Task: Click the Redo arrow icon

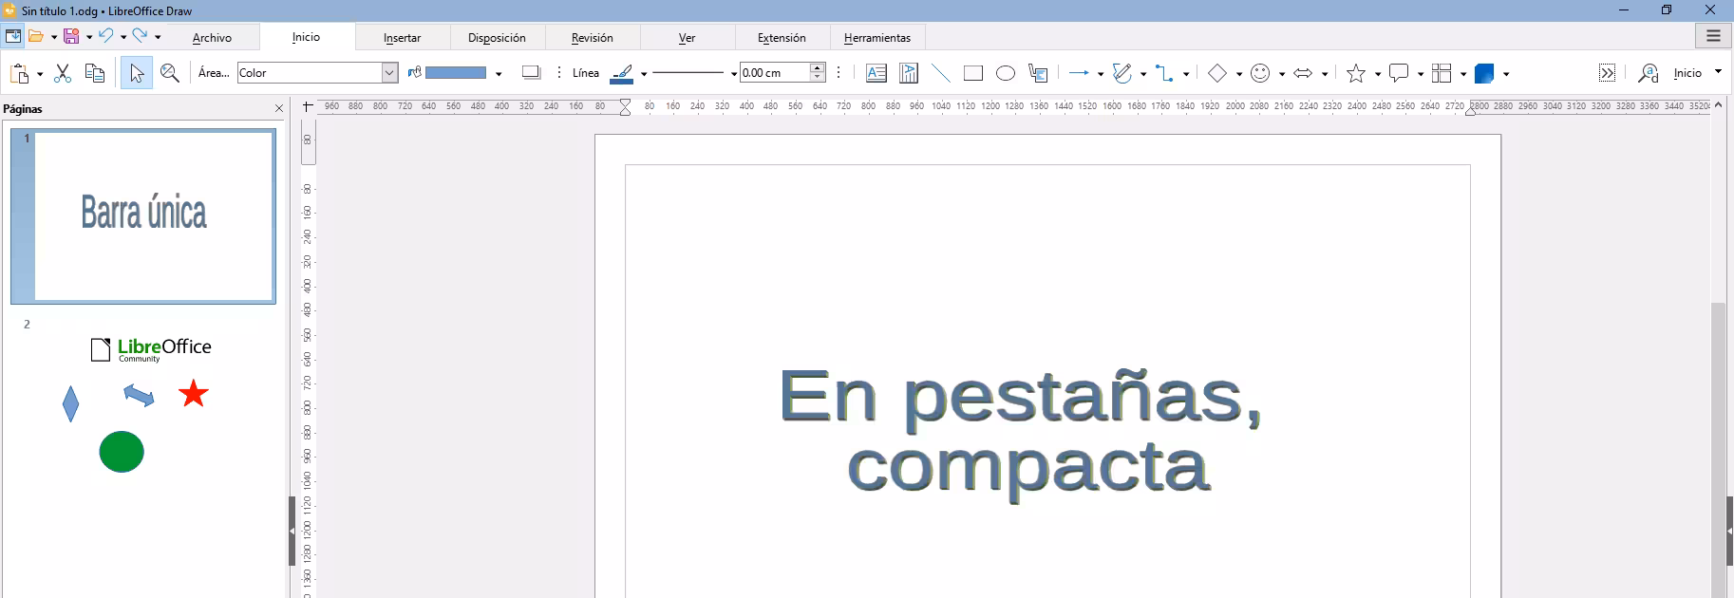Action: (141, 36)
